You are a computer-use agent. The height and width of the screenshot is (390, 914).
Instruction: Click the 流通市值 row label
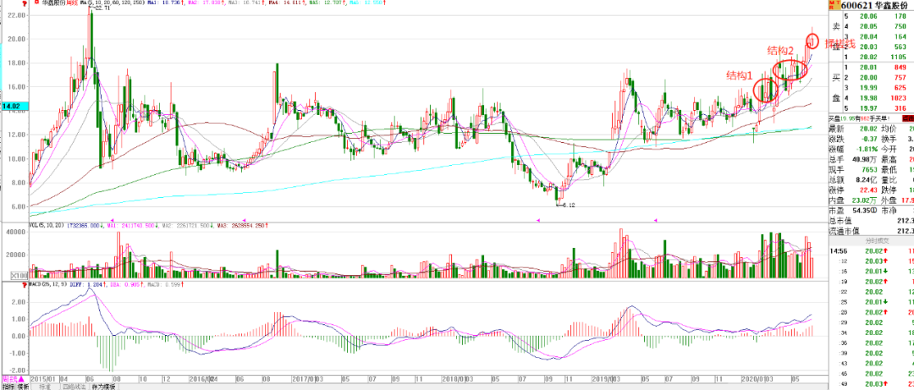coord(844,231)
